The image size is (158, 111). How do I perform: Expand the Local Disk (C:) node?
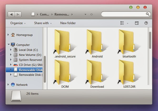tap(11, 50)
